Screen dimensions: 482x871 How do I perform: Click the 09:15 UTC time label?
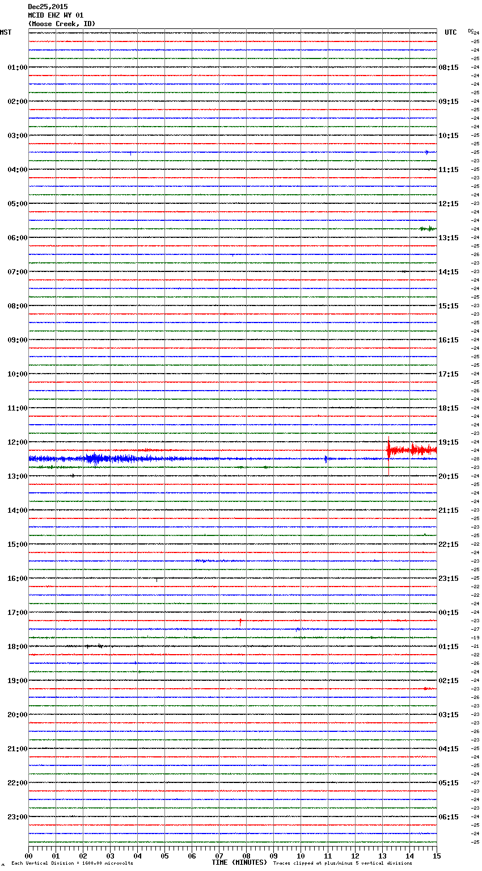[x=449, y=102]
